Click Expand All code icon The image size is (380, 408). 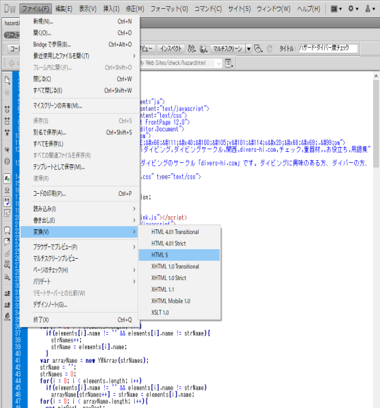point(8,132)
